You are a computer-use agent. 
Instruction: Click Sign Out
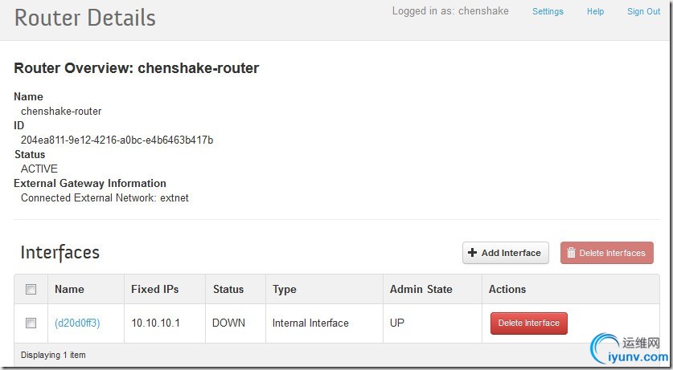tap(643, 11)
